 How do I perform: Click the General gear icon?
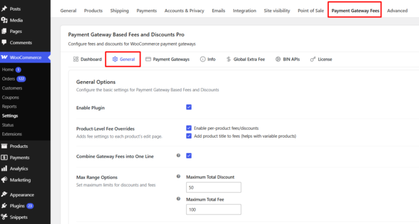[115, 59]
